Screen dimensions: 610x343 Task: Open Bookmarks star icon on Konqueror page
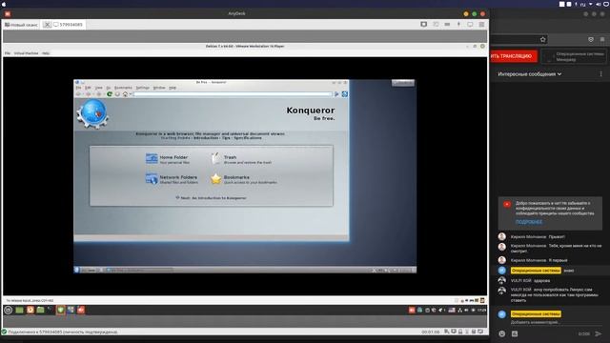tap(216, 179)
